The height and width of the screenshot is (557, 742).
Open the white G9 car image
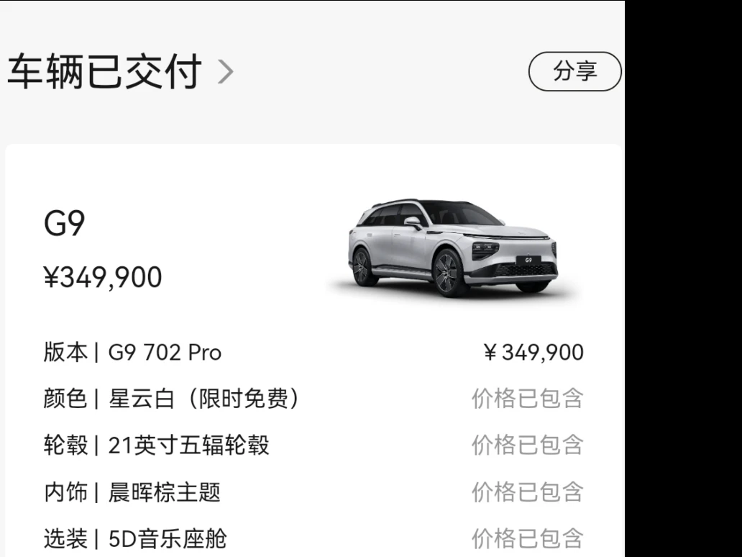[453, 248]
